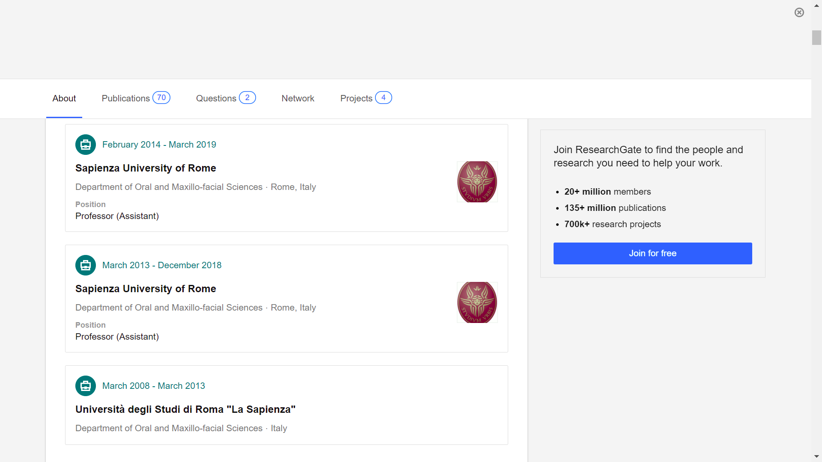Open the Sapienza crest logo in second position card
822x462 pixels.
(x=477, y=302)
